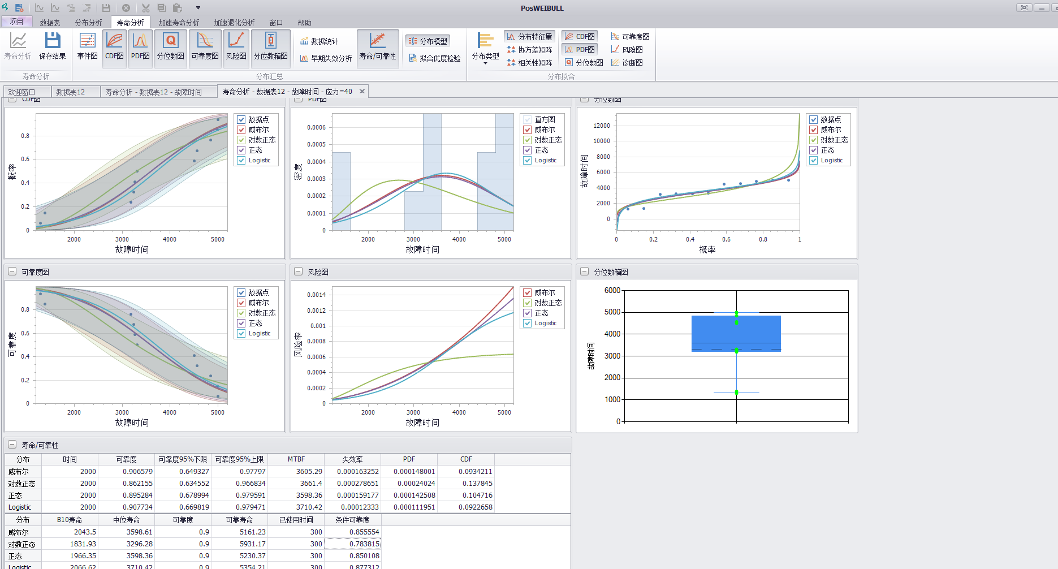Open 数据统计 data statistics

(319, 41)
